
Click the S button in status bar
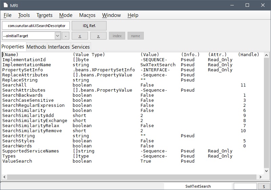click(264, 186)
